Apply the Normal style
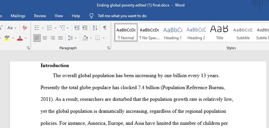Image resolution: width=269 pixels, height=128 pixels. (x=126, y=32)
